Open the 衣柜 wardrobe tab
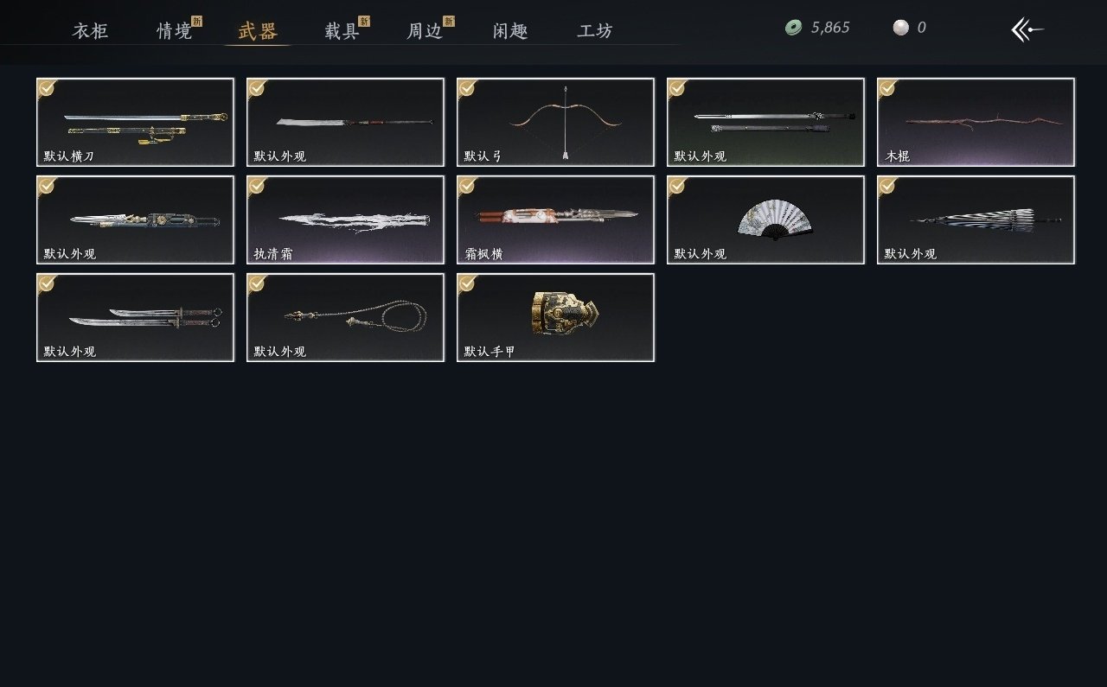Image resolution: width=1107 pixels, height=687 pixels. pyautogui.click(x=90, y=31)
